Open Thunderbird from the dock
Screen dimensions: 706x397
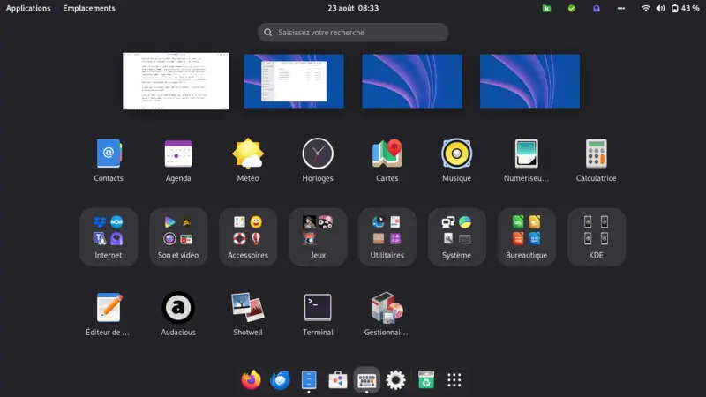[x=281, y=379]
